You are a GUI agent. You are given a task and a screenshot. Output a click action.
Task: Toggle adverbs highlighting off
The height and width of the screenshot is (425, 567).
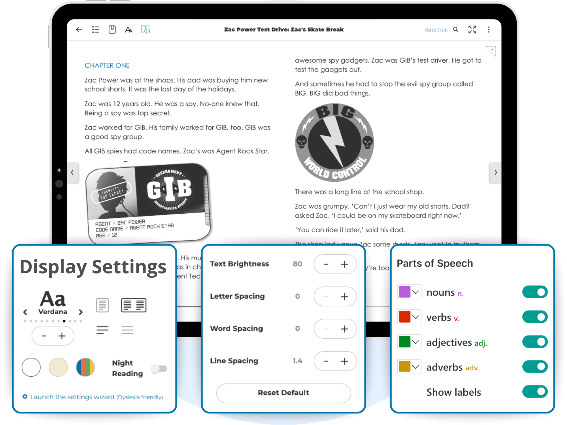(x=535, y=367)
